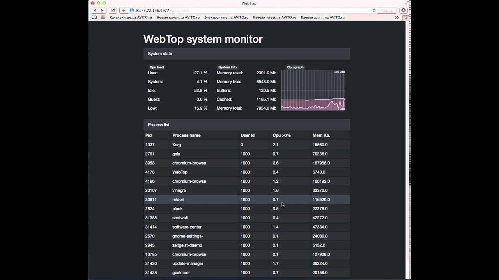499x280 pixels.
Task: Click the software-center process name
Action: click(187, 227)
